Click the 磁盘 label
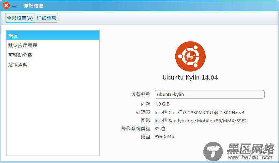The width and height of the screenshot is (279, 163). [146, 137]
